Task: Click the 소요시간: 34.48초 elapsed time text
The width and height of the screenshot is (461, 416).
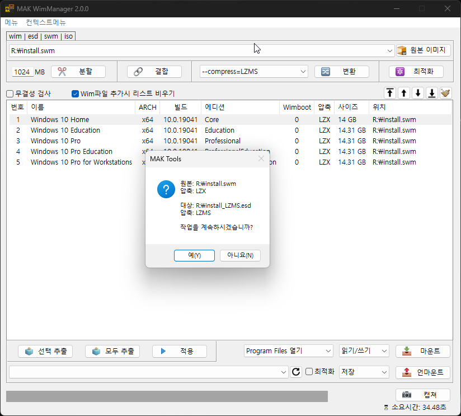Action: [419, 407]
